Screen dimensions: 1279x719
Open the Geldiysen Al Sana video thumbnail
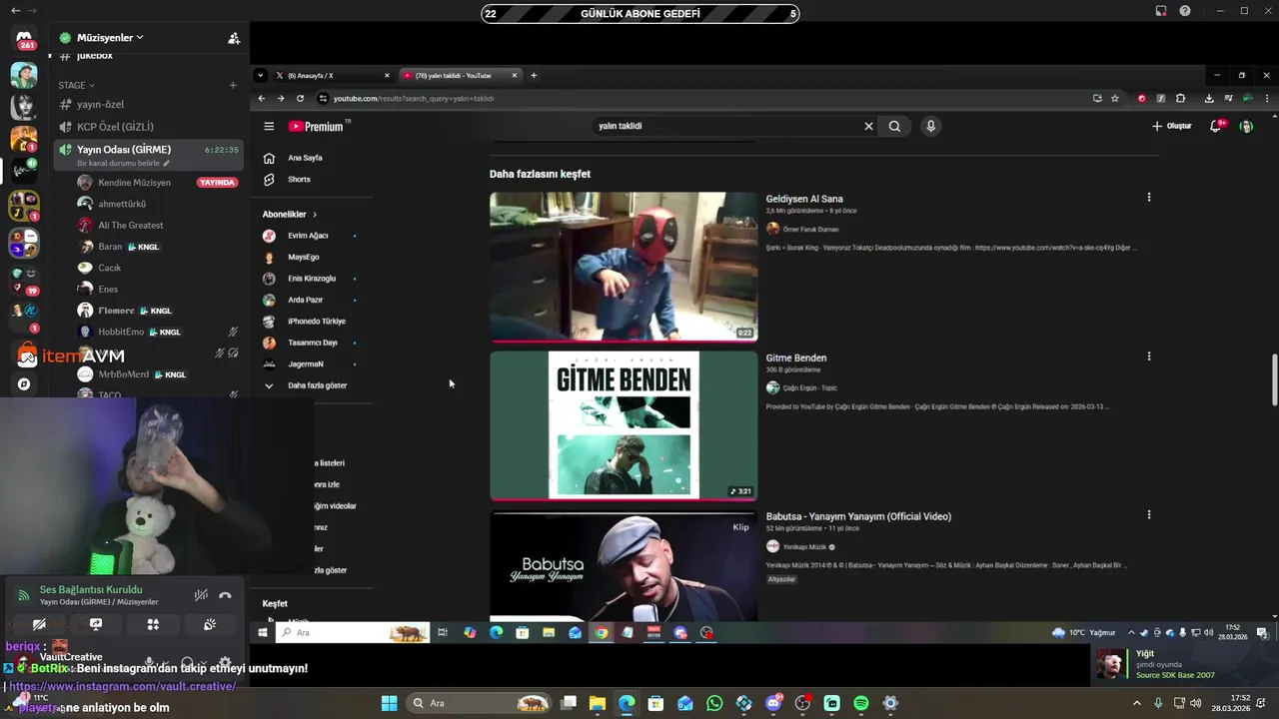[x=624, y=267]
